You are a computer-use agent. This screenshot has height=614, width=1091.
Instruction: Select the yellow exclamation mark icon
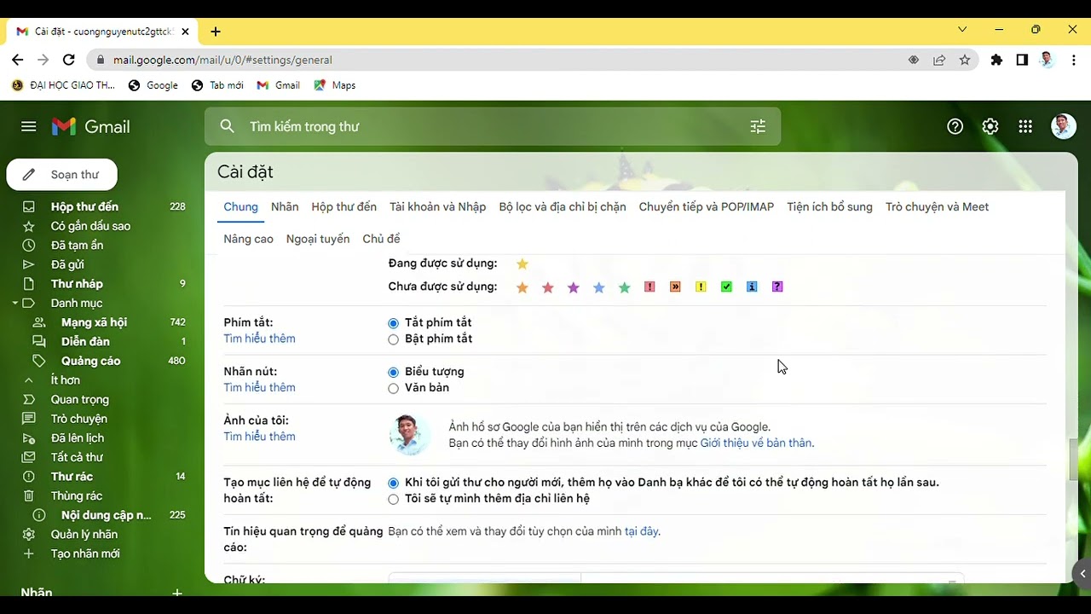coord(701,287)
